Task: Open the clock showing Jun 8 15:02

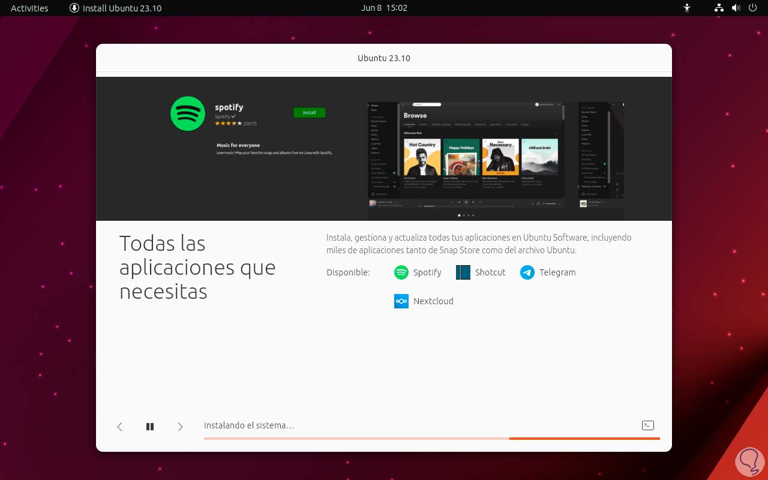Action: pos(384,8)
